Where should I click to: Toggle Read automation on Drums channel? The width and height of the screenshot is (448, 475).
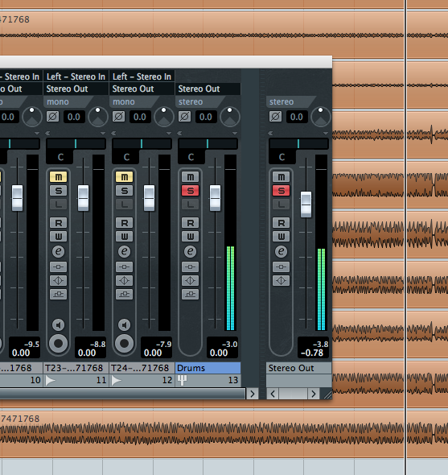(191, 223)
